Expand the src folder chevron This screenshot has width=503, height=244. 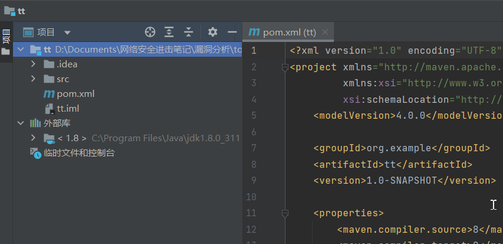[x=33, y=79]
